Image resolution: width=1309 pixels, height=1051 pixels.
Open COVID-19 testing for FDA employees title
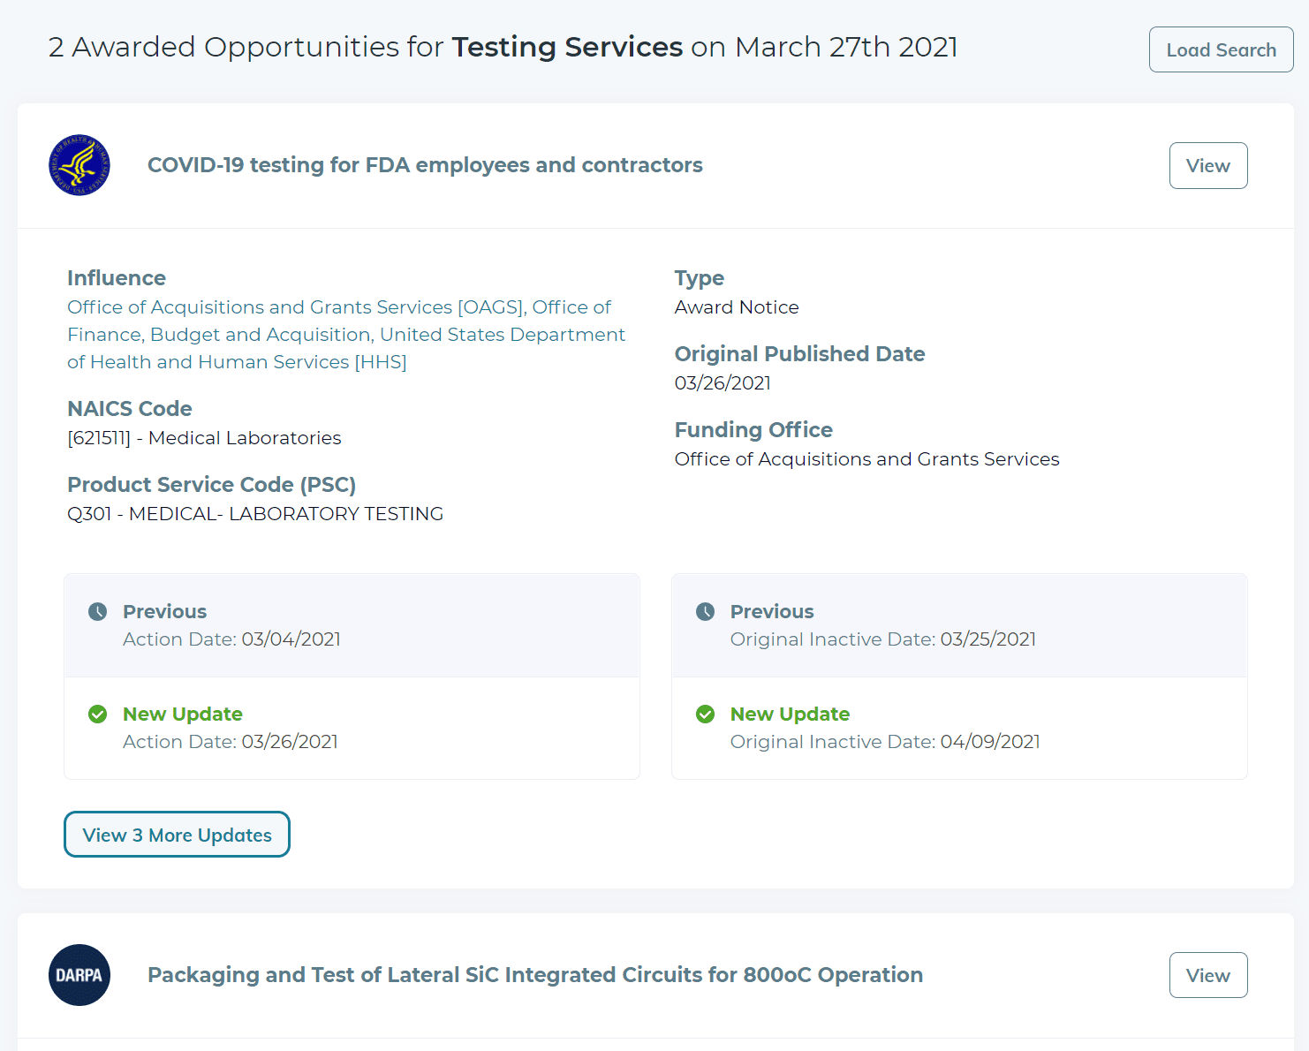(x=425, y=165)
